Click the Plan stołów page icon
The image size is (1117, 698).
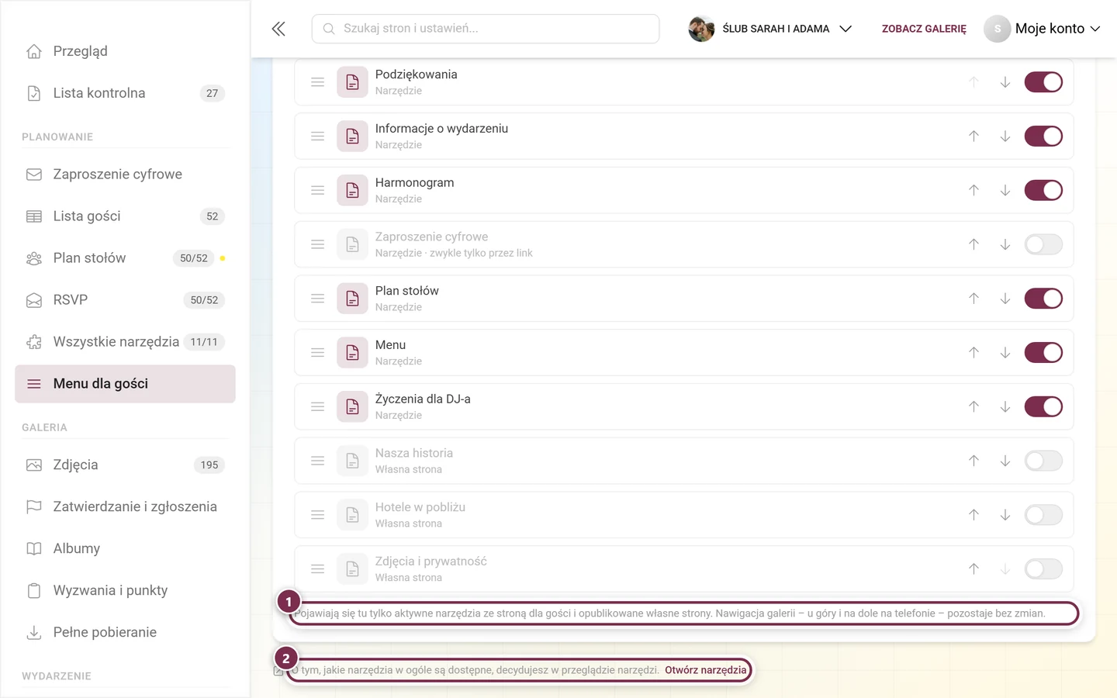tap(352, 299)
